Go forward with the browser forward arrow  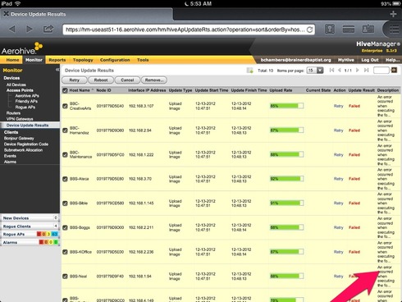coord(30,29)
